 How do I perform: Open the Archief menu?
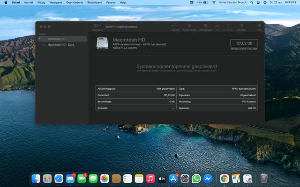tap(29, 2)
